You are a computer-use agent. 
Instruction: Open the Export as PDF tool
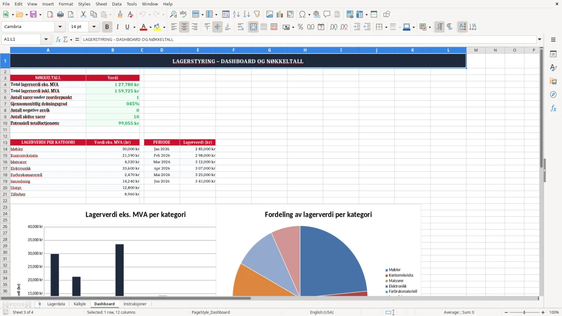[x=50, y=15]
